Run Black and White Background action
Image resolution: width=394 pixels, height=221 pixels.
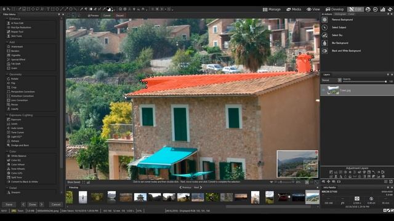coord(346,51)
